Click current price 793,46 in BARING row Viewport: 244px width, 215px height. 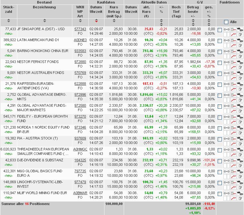point(148,51)
